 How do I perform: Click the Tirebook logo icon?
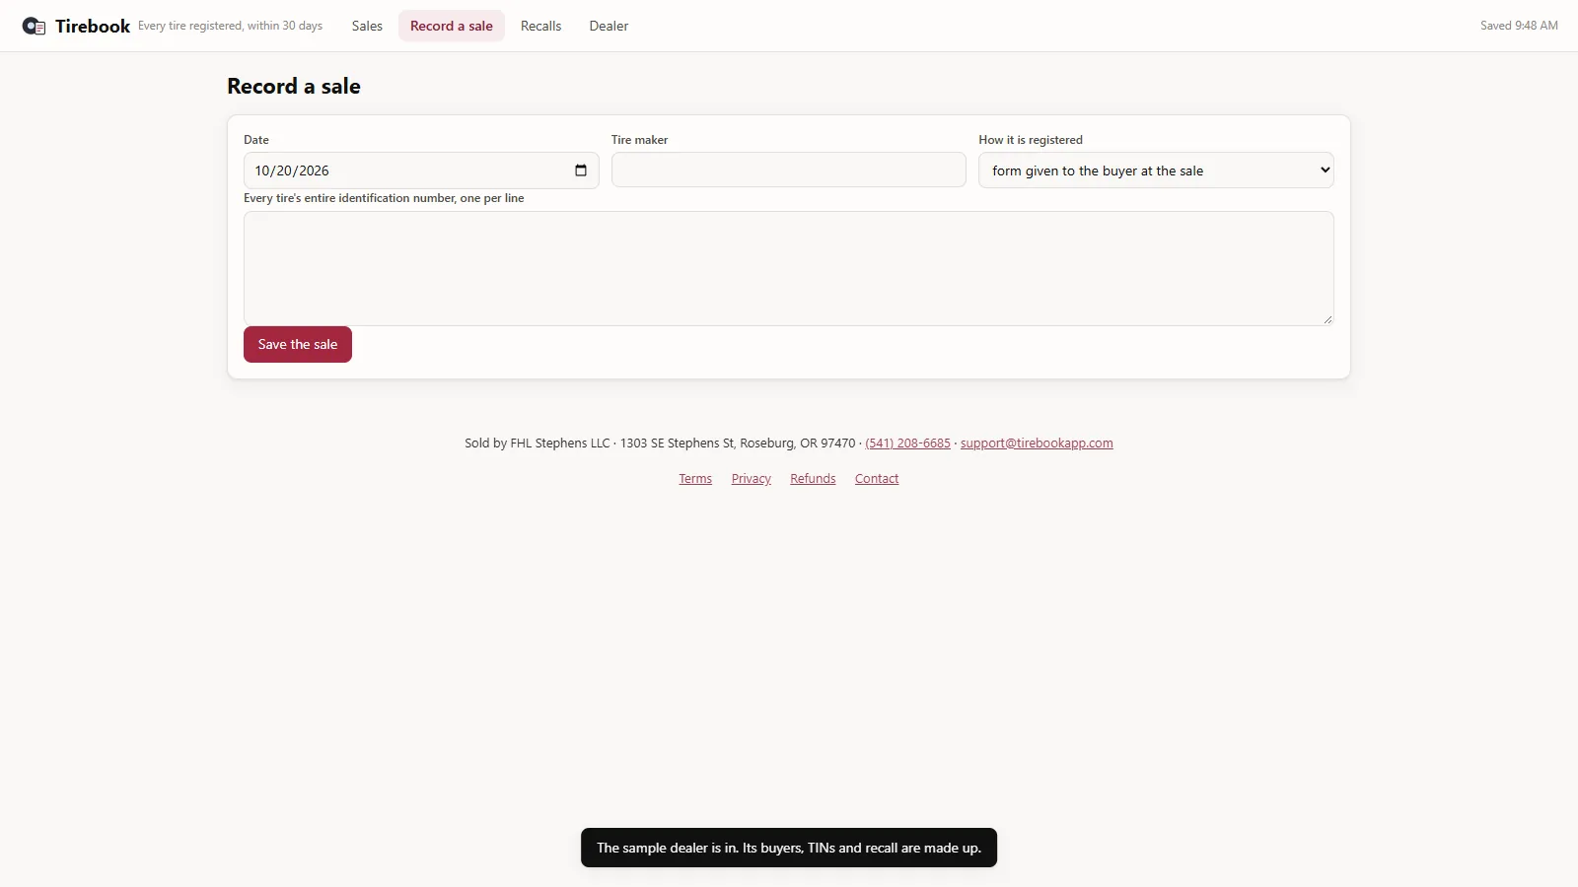pos(34,27)
